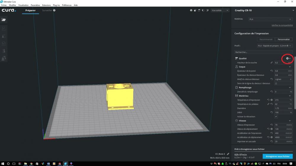The width and height of the screenshot is (296, 166).
Task: Toggle Activer la rétraction checkbox
Action: click(x=276, y=116)
